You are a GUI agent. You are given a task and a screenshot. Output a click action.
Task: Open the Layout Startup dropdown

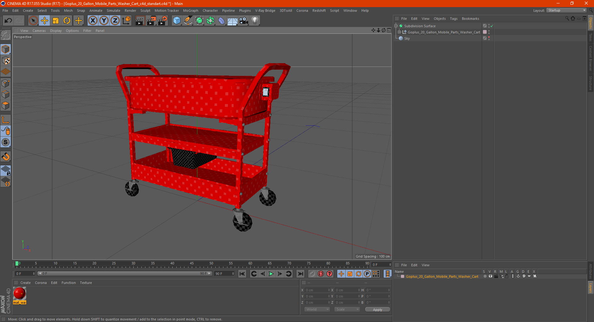pyautogui.click(x=566, y=10)
